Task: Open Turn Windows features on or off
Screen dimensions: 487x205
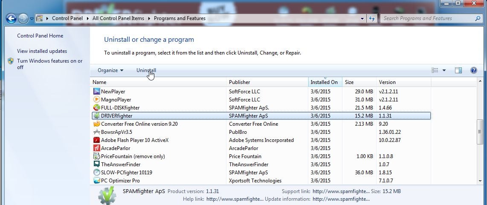Action: (x=50, y=64)
